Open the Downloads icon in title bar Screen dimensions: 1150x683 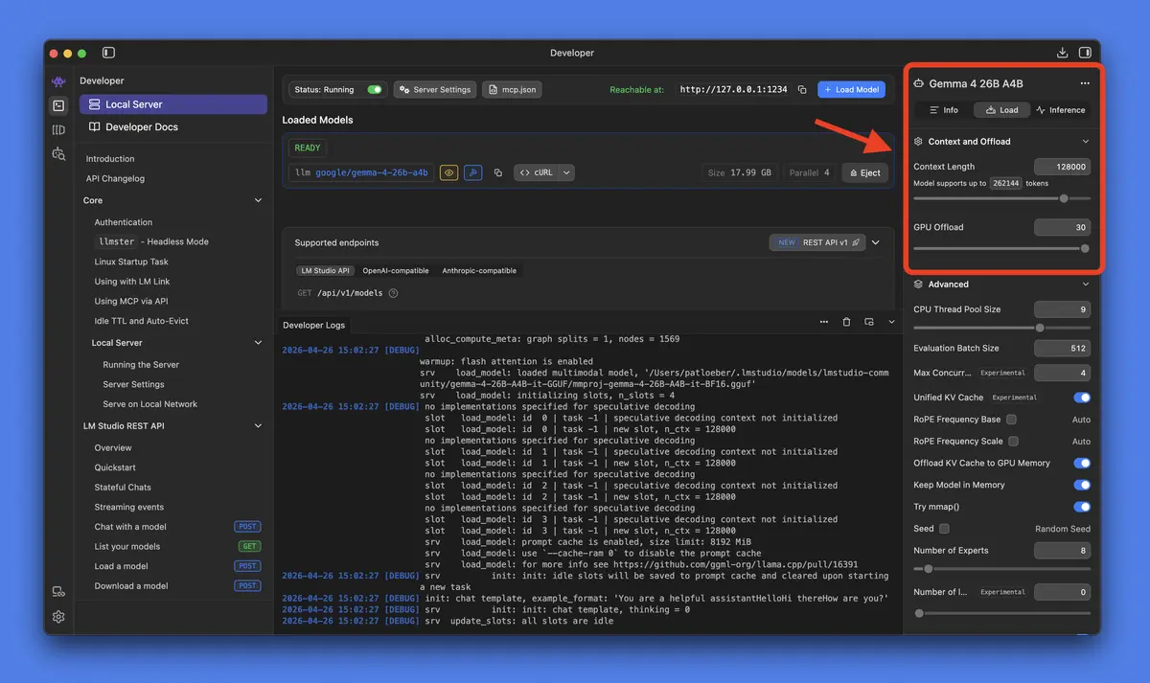point(1062,53)
